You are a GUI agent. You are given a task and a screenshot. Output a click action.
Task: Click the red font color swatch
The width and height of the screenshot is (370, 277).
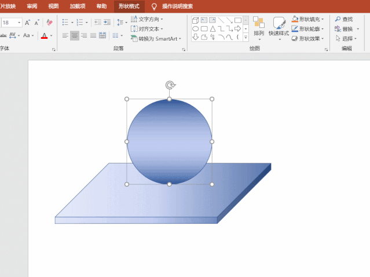[45, 36]
